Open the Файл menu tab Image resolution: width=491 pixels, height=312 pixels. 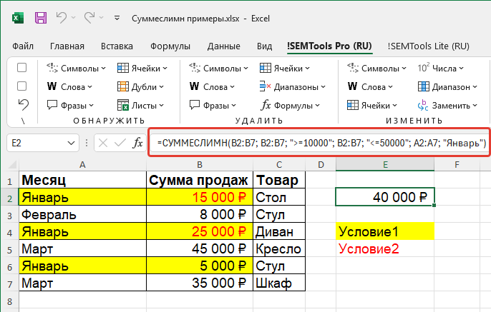[x=23, y=46]
